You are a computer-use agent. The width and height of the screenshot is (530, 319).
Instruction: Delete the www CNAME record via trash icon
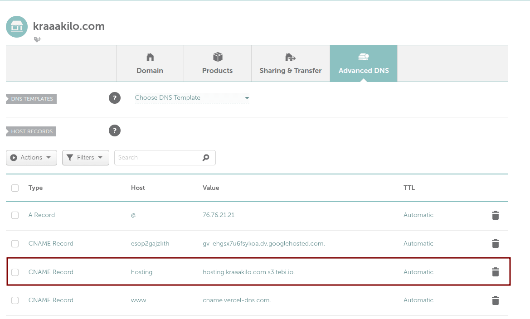(x=495, y=300)
